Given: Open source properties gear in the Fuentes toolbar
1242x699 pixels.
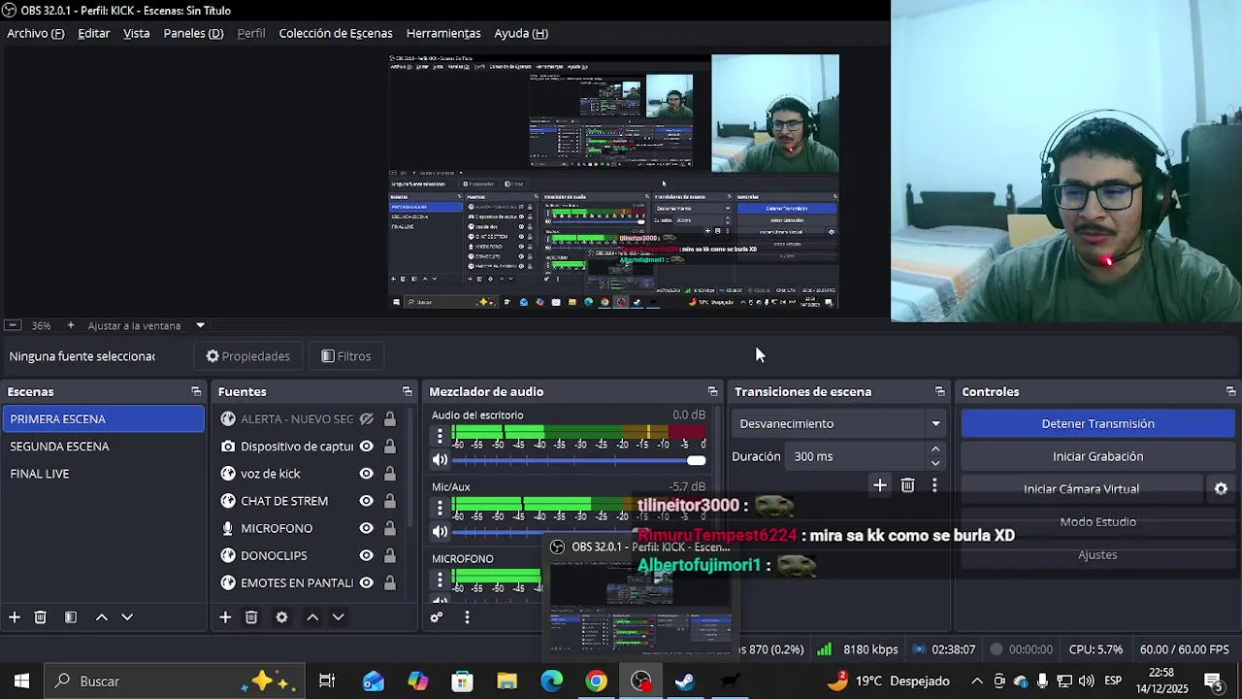Looking at the screenshot, I should tap(281, 617).
